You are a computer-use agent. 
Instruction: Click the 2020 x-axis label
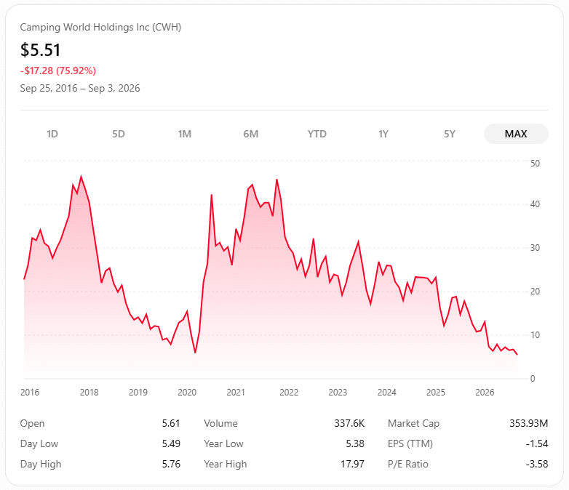coord(187,392)
